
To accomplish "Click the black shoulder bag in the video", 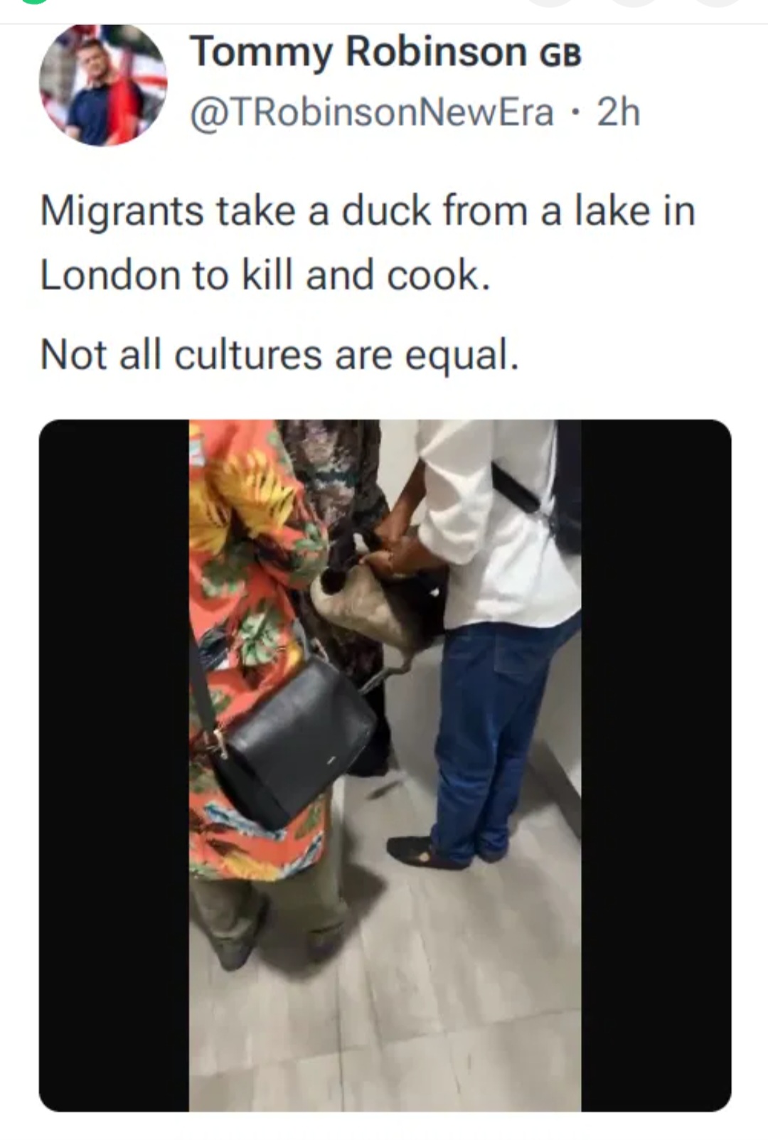I will tap(299, 743).
